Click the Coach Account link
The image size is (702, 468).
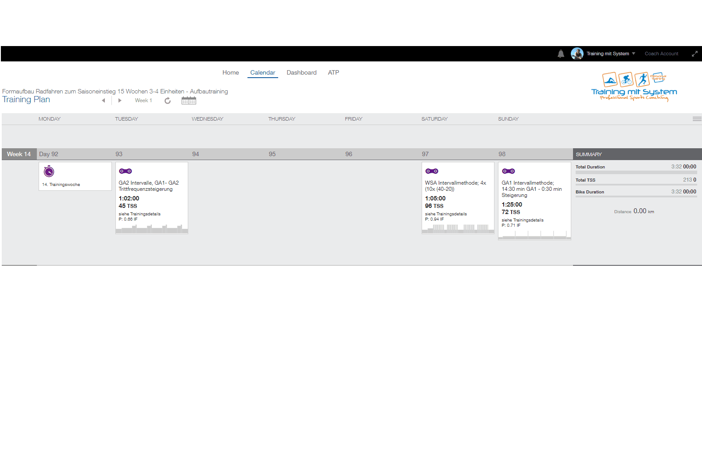click(x=661, y=54)
